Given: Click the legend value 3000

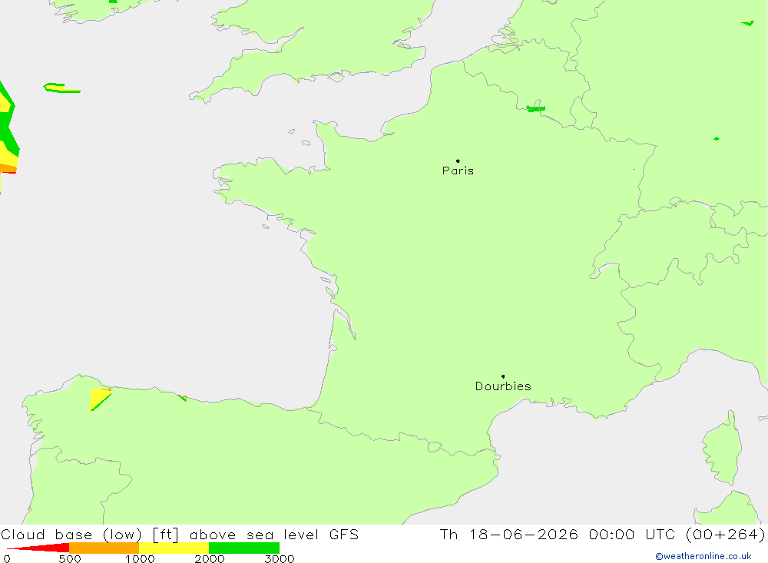Looking at the screenshot, I should 280,558.
